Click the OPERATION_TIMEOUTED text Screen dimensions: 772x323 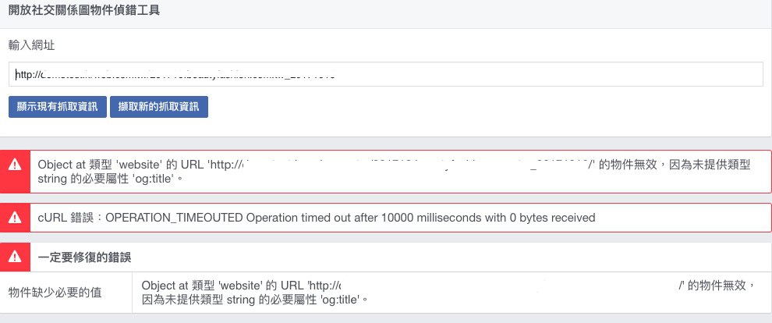pos(174,218)
